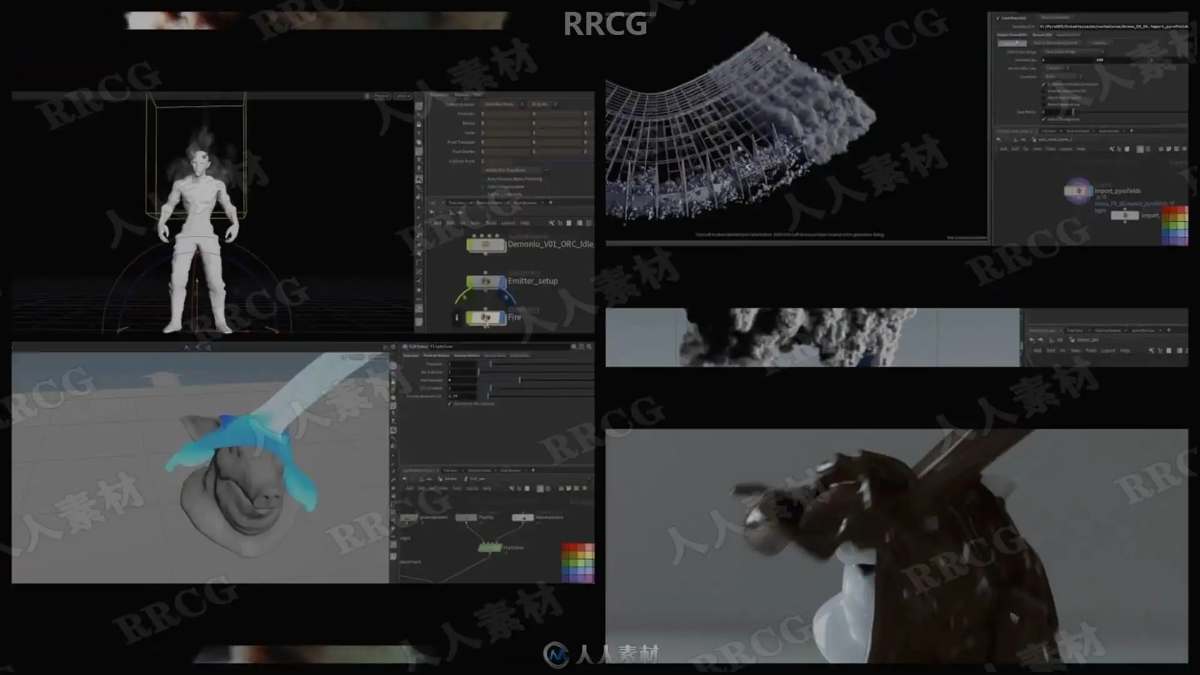Open the Valid Frame Range dropdown
This screenshot has height=675, width=1200.
click(x=1072, y=52)
